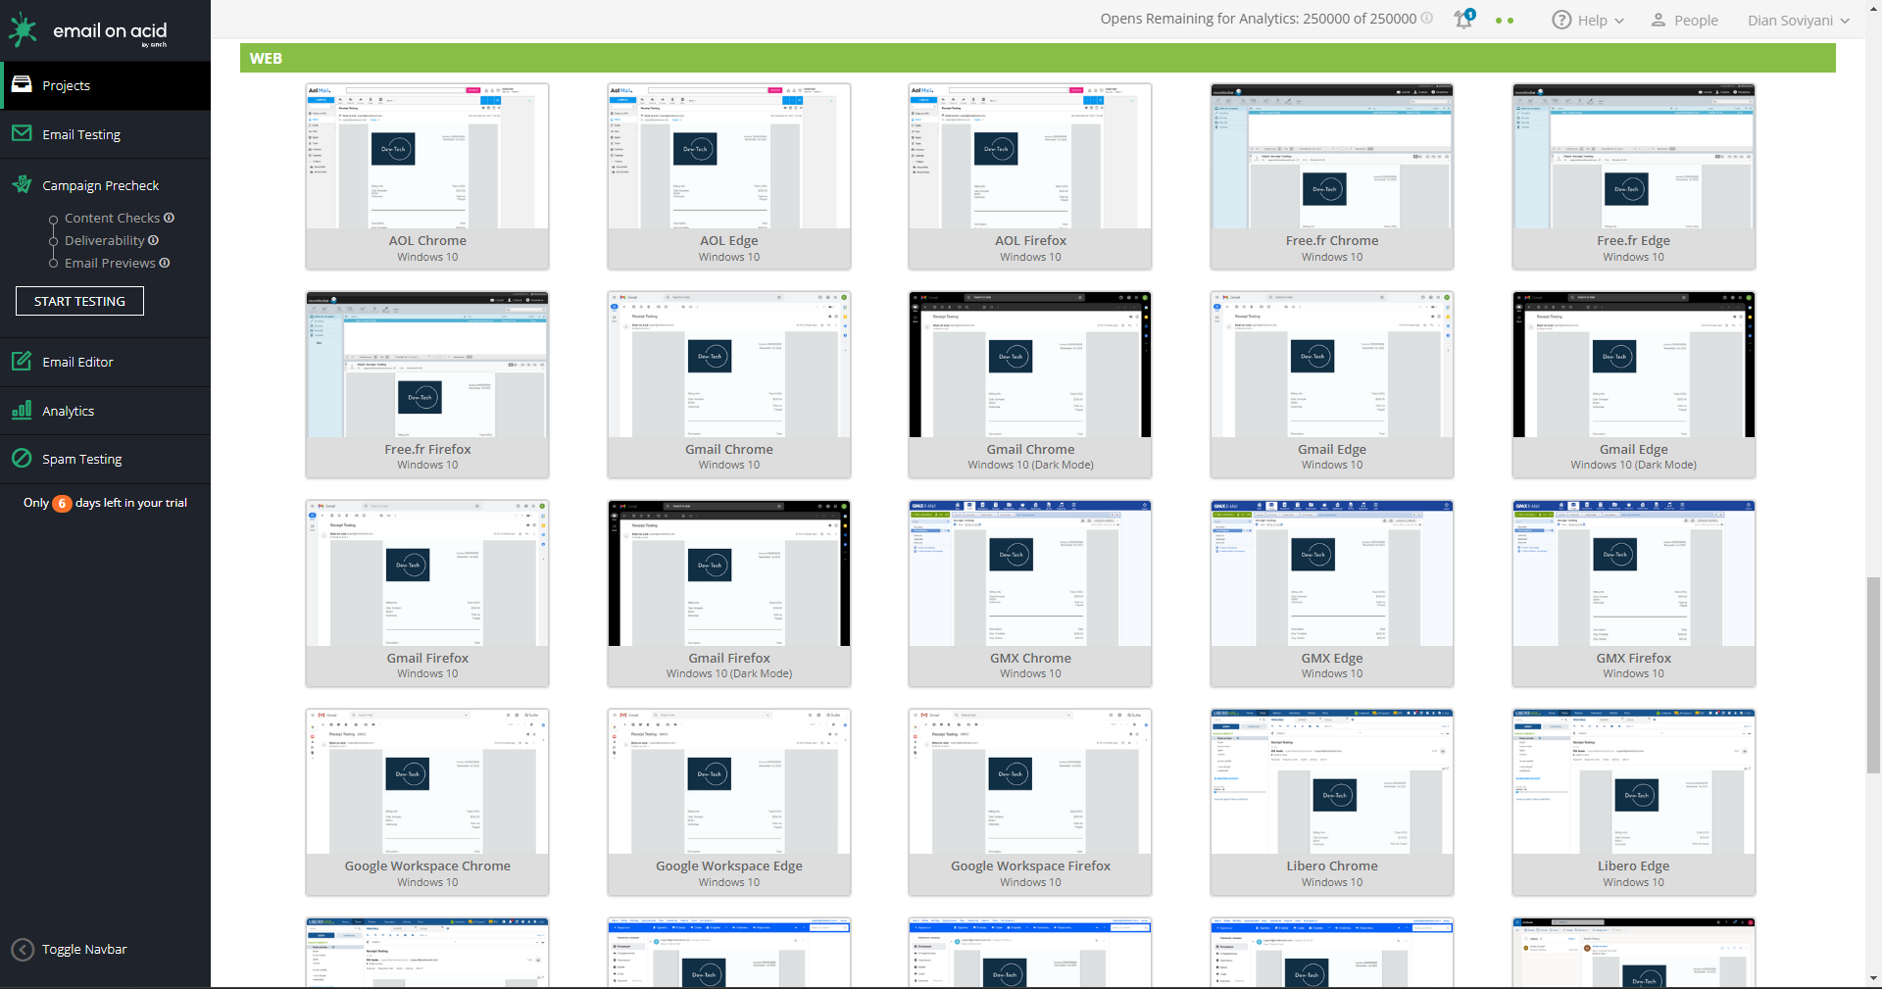This screenshot has width=1882, height=989.
Task: Select the Email Previews step circle
Action: 54,263
